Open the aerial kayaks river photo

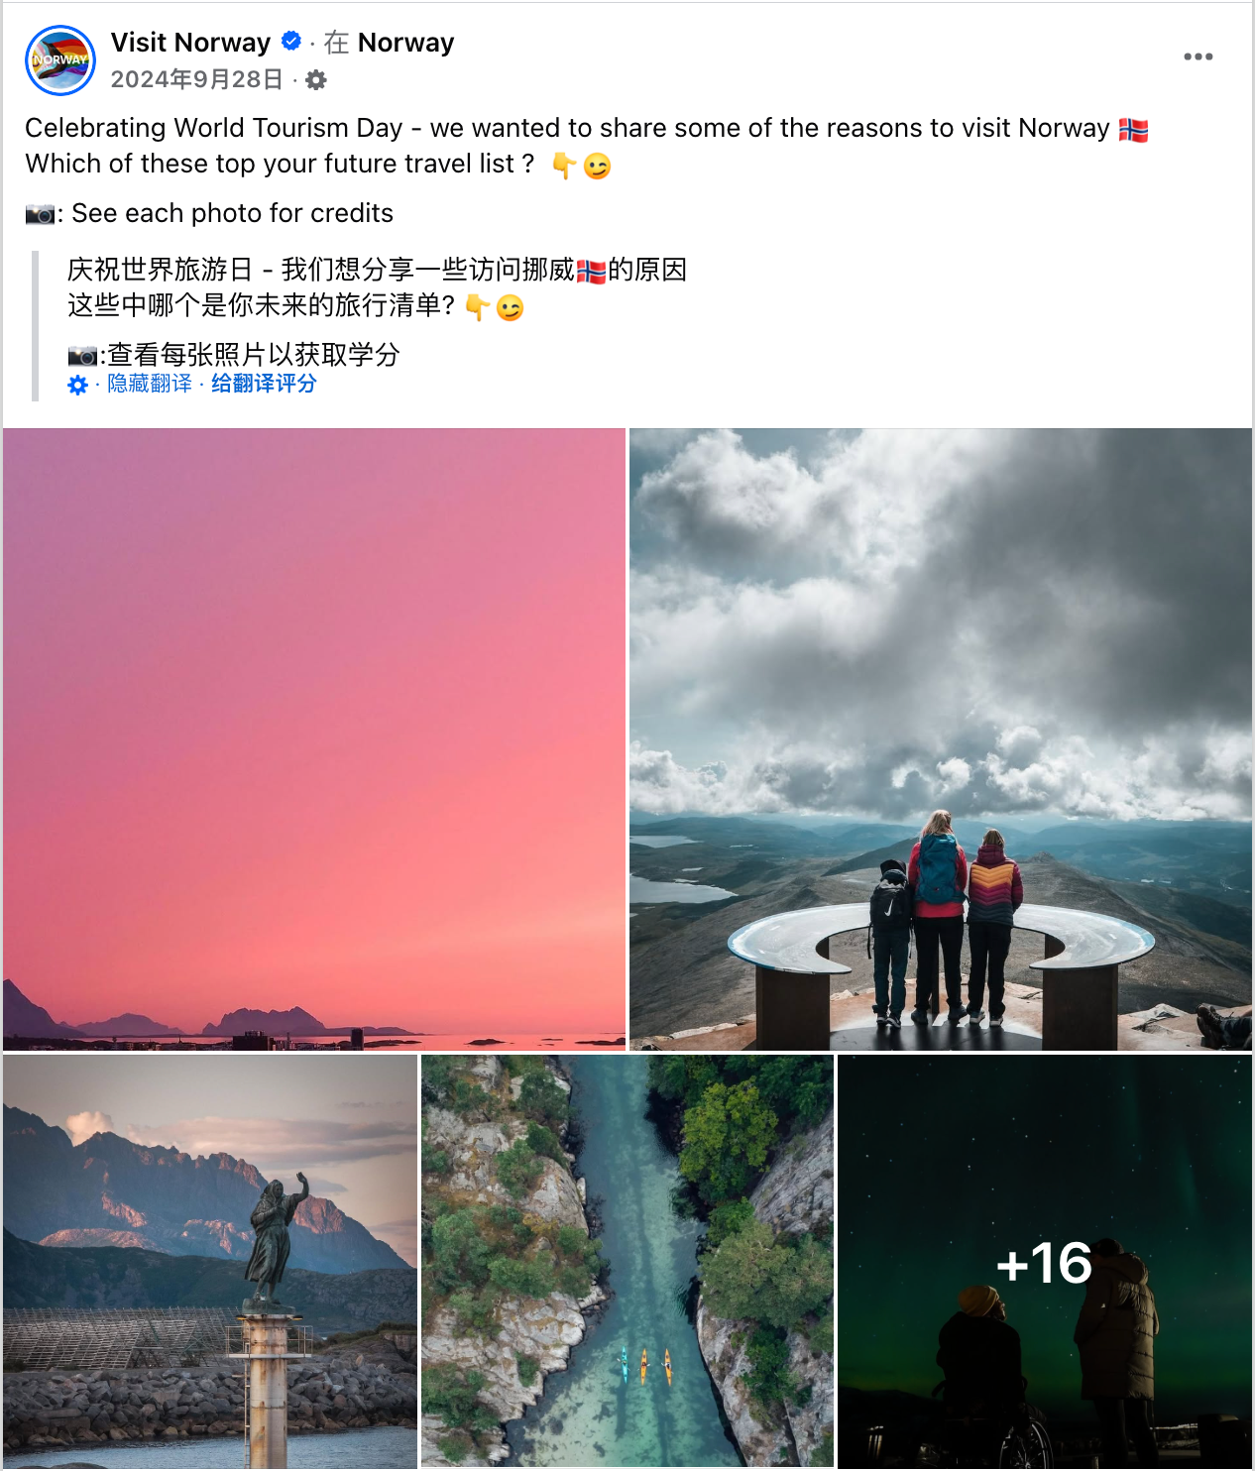pyautogui.click(x=627, y=1261)
